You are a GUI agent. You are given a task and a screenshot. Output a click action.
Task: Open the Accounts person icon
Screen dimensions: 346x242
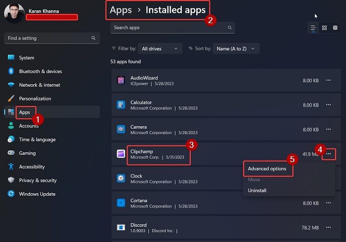coord(11,126)
